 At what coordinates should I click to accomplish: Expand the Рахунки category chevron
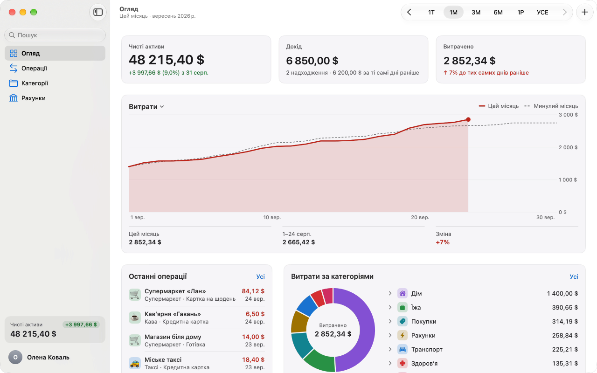(390, 335)
